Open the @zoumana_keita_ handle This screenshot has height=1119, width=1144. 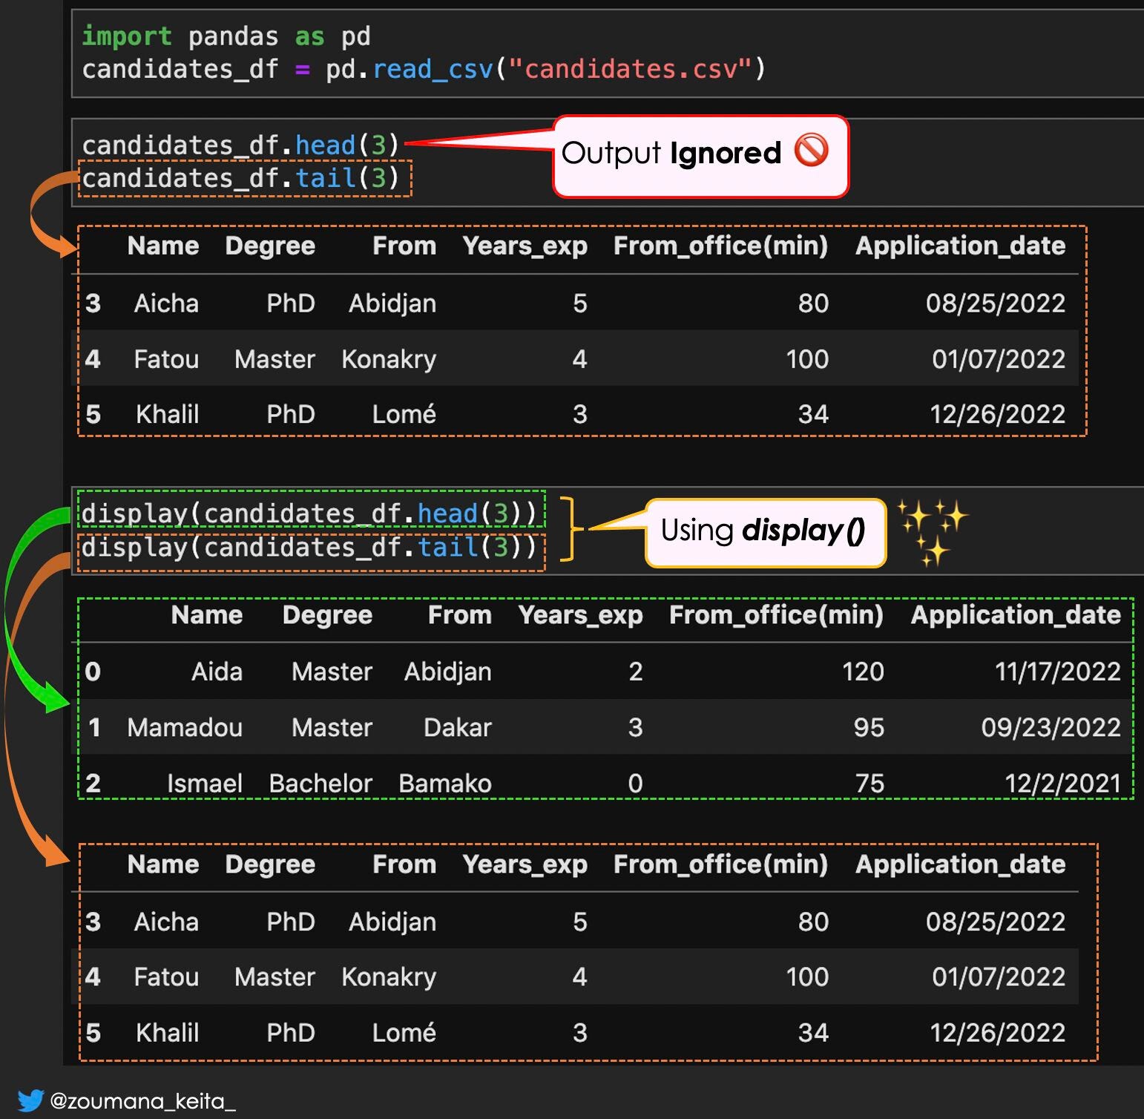tap(142, 1100)
